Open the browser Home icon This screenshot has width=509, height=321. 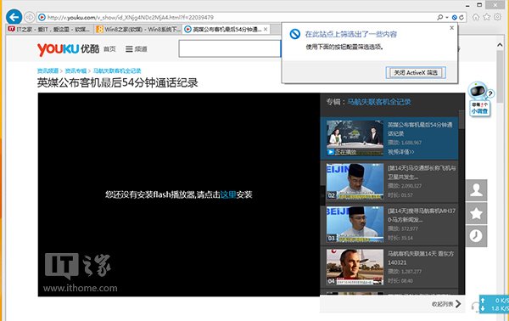(476, 17)
